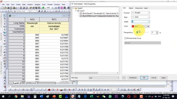Click the column bar plot icon
The width and height of the screenshot is (177, 99).
click(x=49, y=90)
